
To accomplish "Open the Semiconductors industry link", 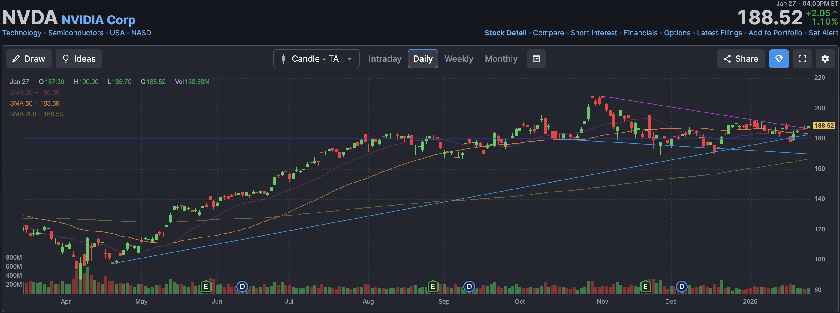I will pos(76,33).
